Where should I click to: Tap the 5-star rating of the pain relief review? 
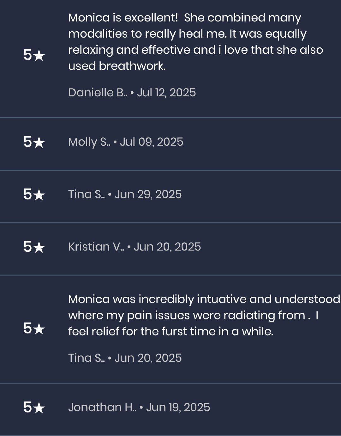click(x=34, y=329)
